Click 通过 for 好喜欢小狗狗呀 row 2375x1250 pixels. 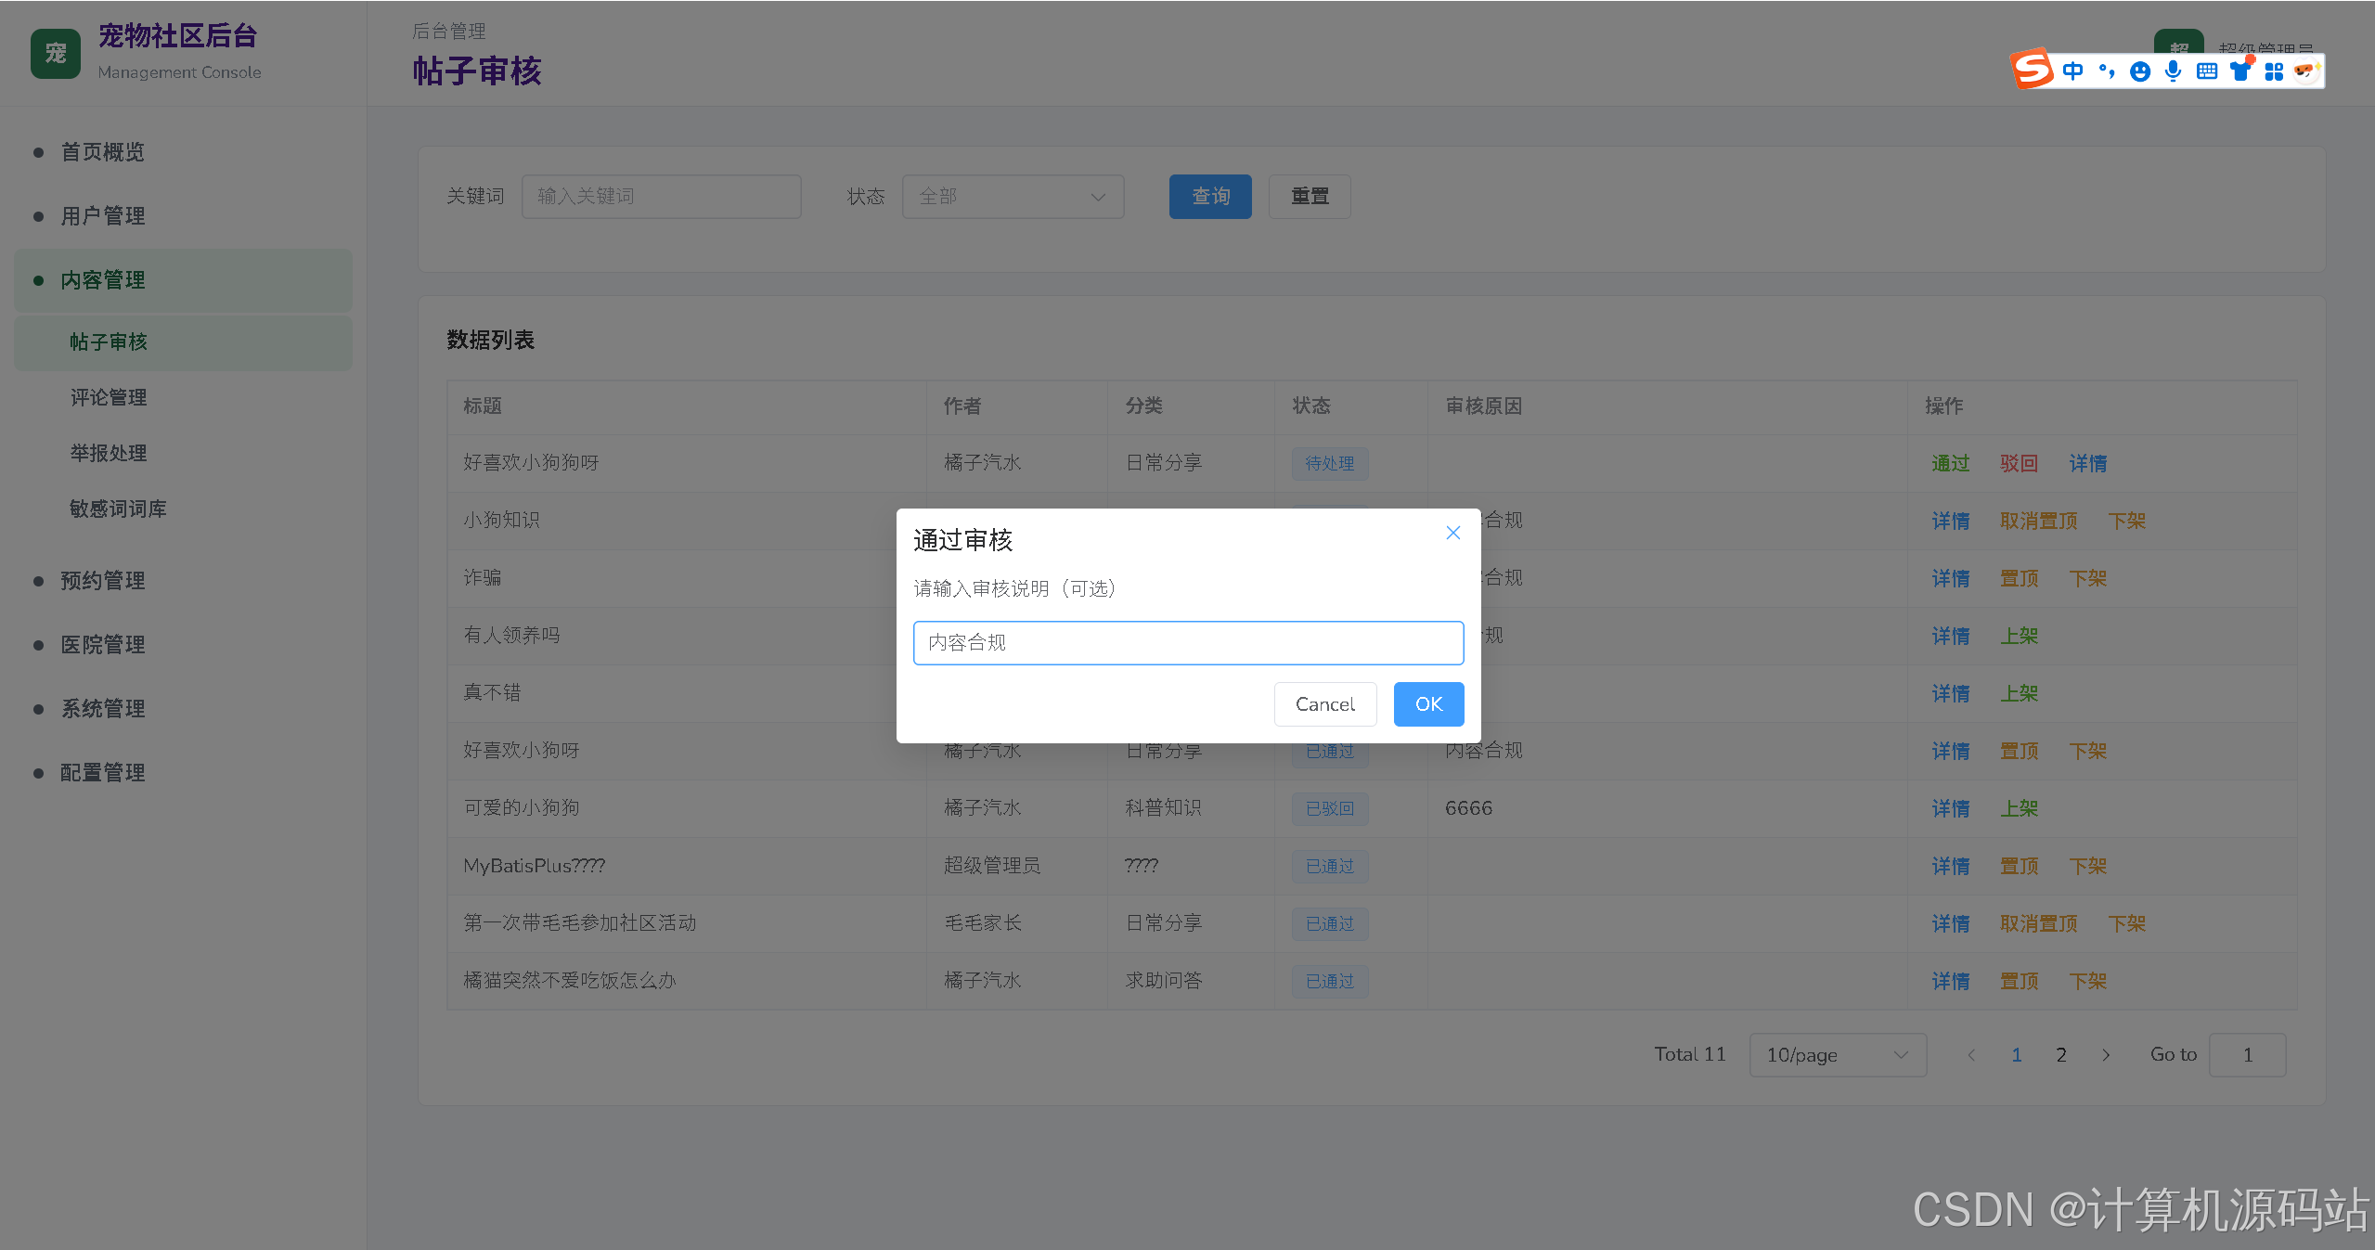(1950, 464)
